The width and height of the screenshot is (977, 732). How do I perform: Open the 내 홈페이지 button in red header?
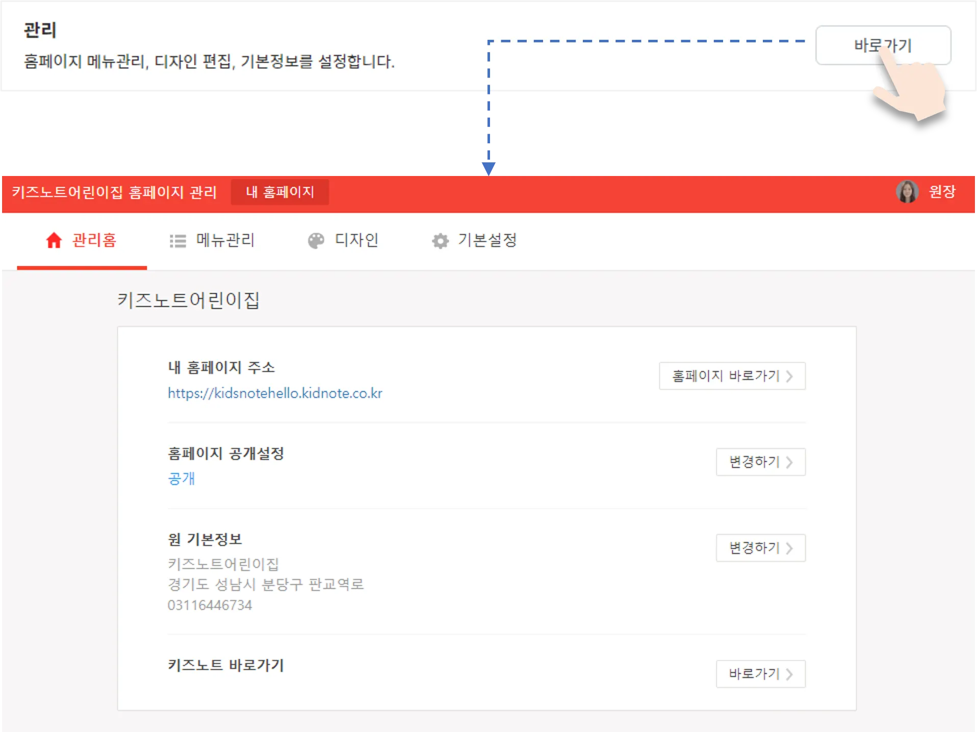coord(279,192)
